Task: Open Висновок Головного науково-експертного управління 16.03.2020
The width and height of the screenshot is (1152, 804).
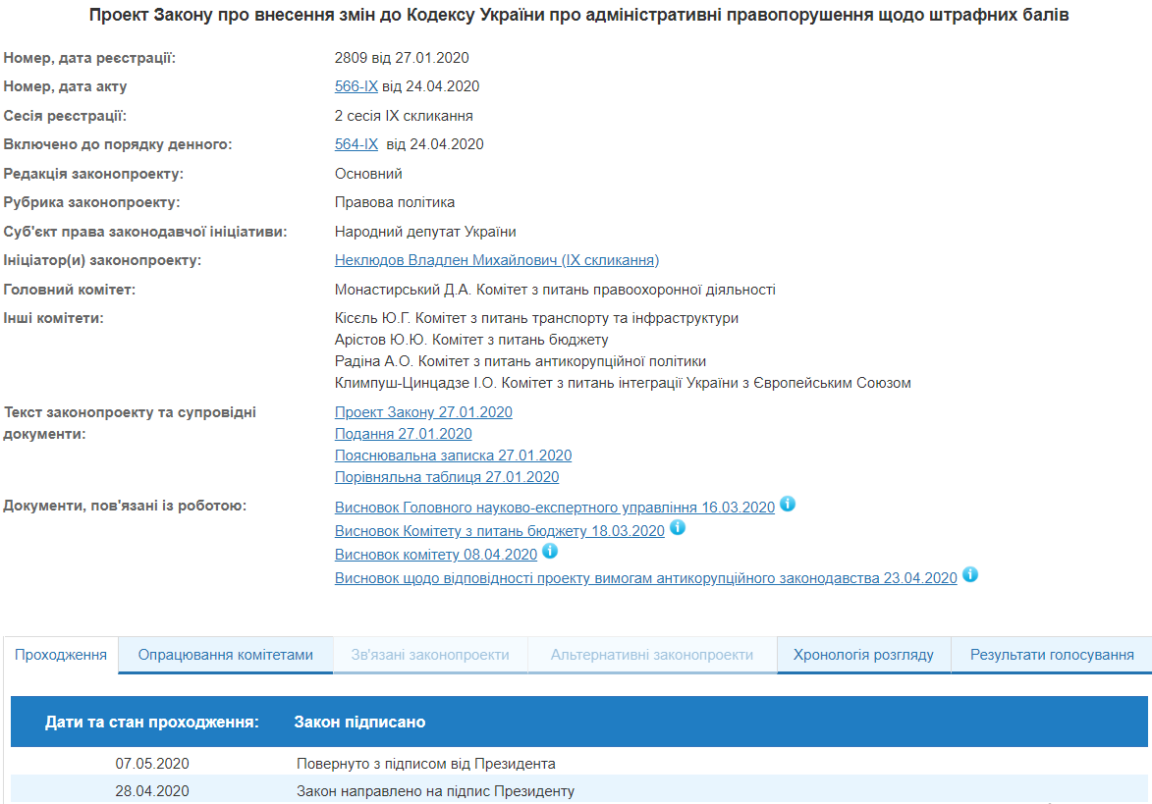Action: point(554,508)
